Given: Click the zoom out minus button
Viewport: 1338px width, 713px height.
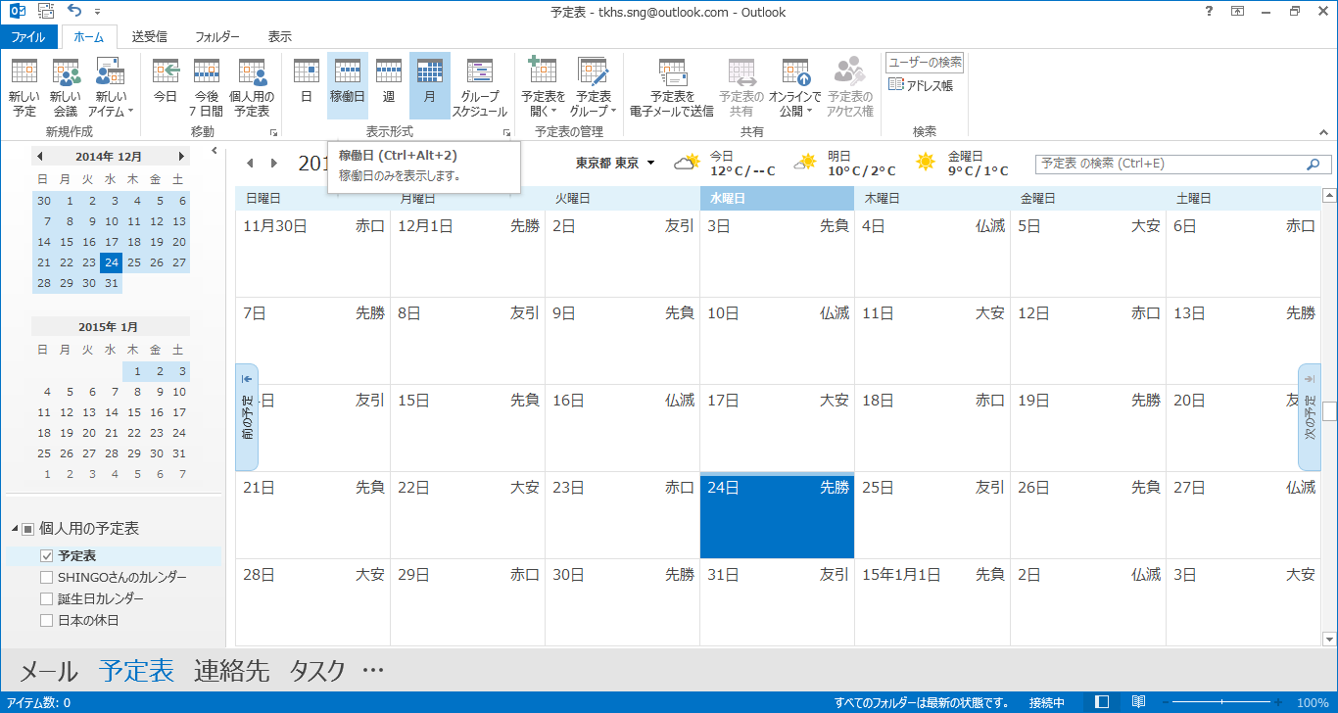Looking at the screenshot, I should pos(1164,702).
